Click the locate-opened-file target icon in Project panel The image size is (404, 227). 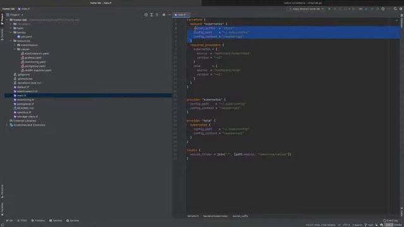[x=146, y=15]
